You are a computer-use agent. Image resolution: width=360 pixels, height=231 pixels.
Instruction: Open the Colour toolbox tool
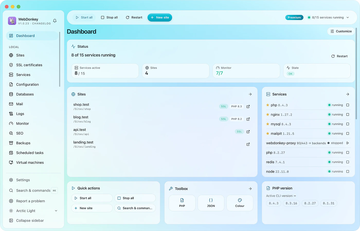(x=240, y=203)
